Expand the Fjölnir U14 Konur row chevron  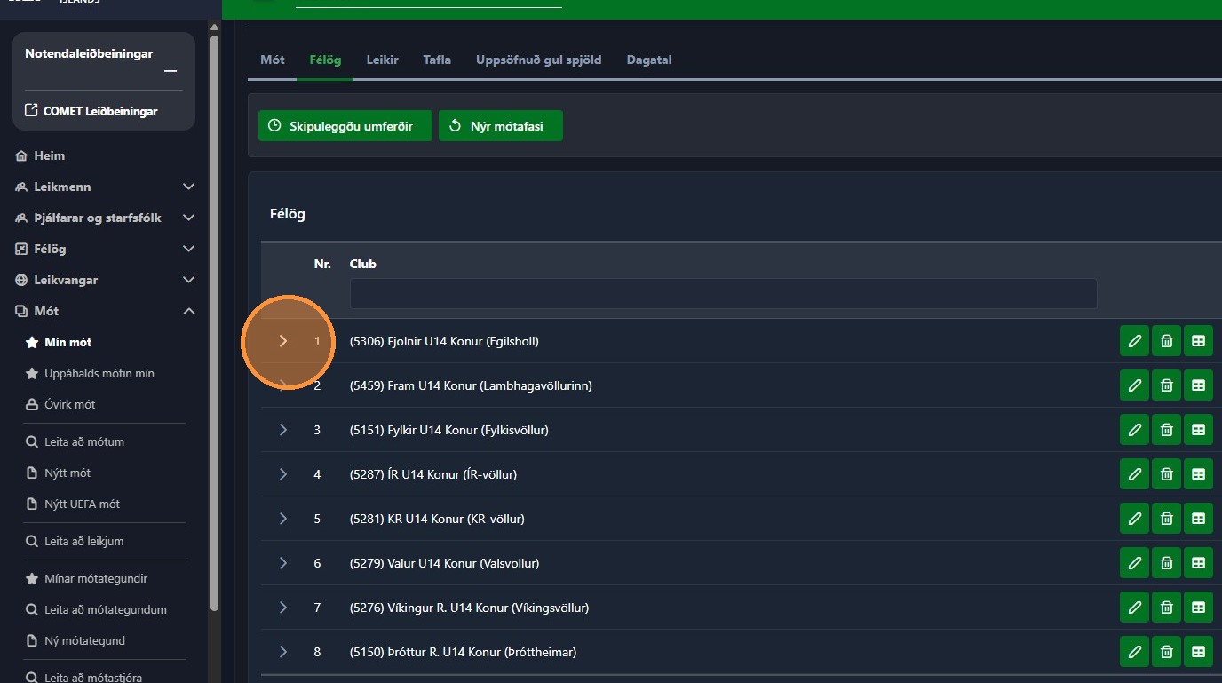tap(283, 341)
